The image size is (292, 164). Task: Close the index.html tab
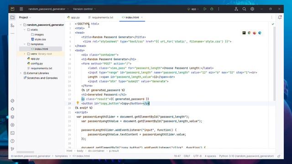(x=142, y=17)
